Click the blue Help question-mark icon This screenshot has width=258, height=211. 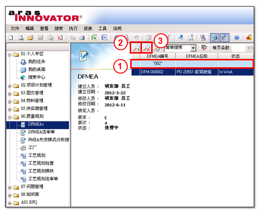[237, 38]
